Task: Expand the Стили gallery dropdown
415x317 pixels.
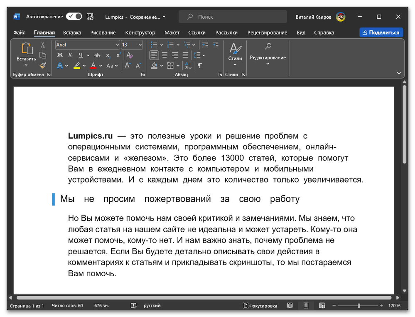Action: coord(235,64)
